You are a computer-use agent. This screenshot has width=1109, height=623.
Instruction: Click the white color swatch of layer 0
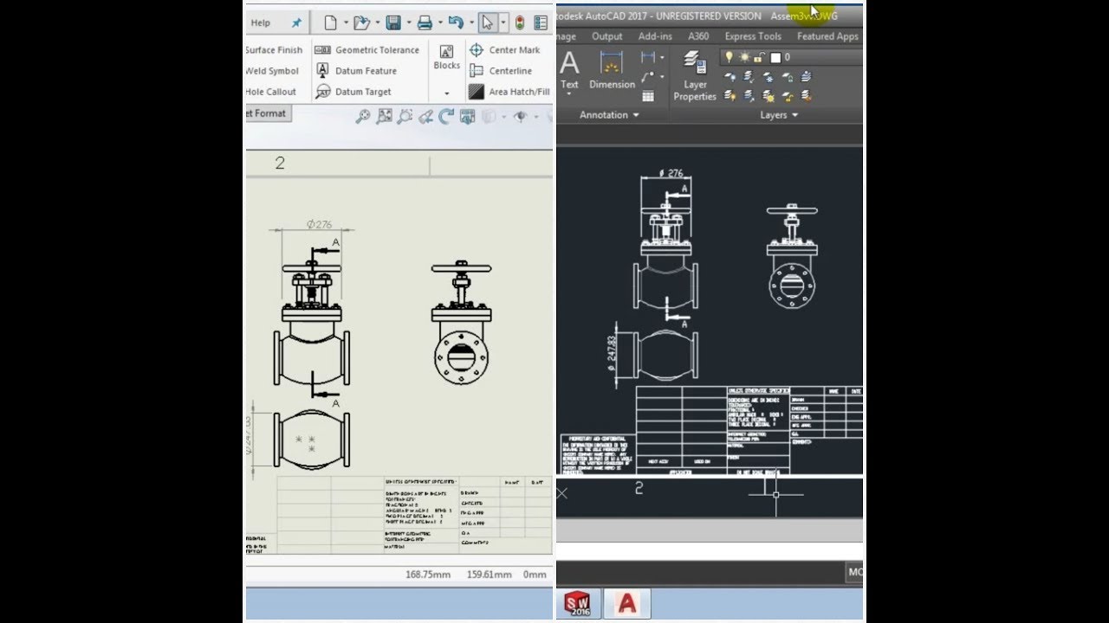tap(775, 58)
